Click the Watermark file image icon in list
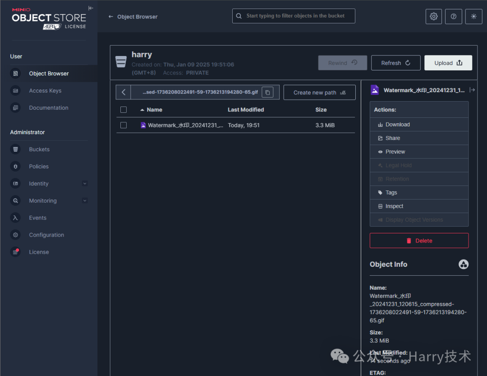The height and width of the screenshot is (376, 487). 143,125
